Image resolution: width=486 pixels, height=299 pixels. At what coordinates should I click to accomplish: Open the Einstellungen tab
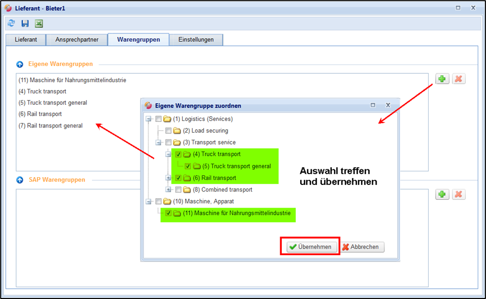[x=196, y=40]
